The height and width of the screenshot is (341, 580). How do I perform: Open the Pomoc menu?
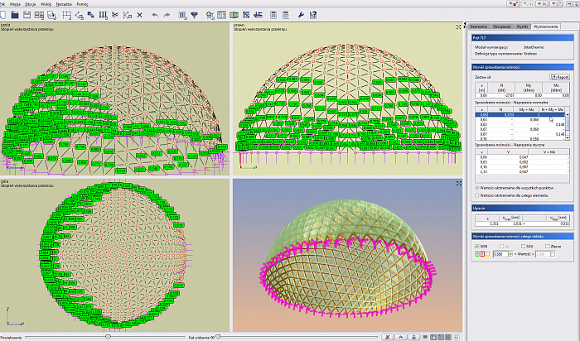82,5
